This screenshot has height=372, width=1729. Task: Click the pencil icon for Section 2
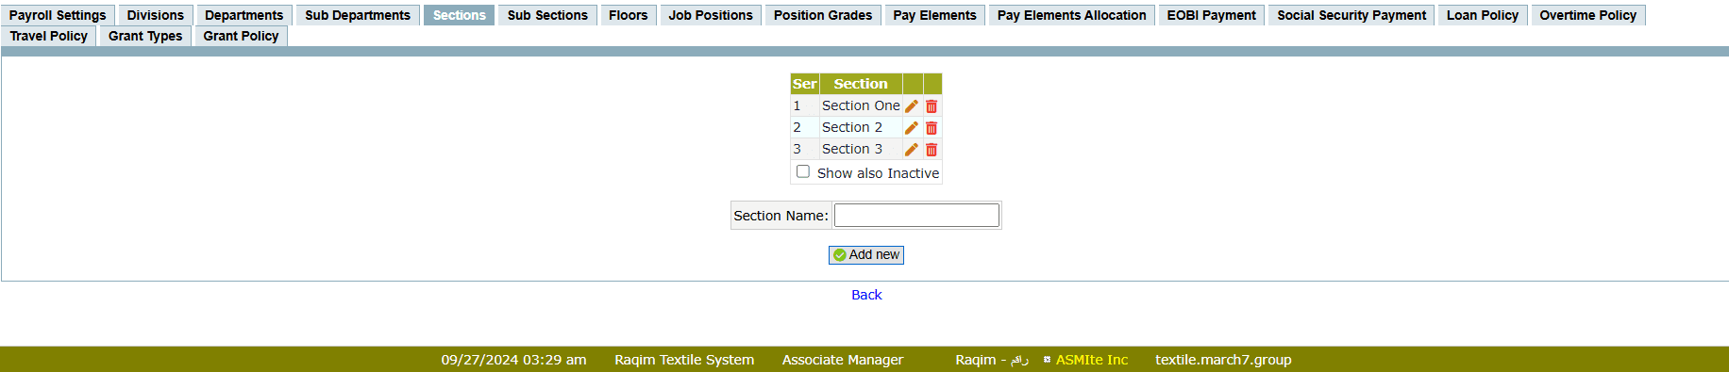[912, 128]
